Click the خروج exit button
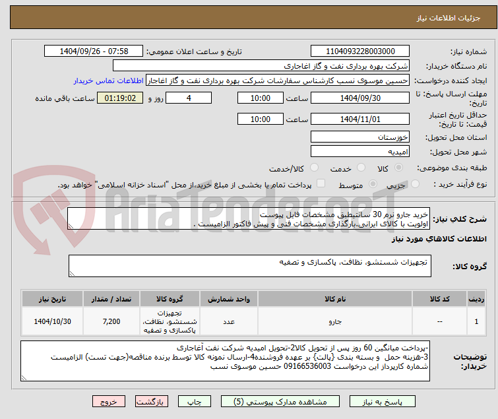The height and width of the screenshot is (419, 498). (x=109, y=402)
